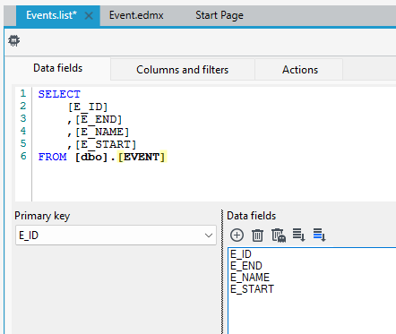Click FROM keyword on line 6
Image resolution: width=396 pixels, height=334 pixels.
pos(52,157)
